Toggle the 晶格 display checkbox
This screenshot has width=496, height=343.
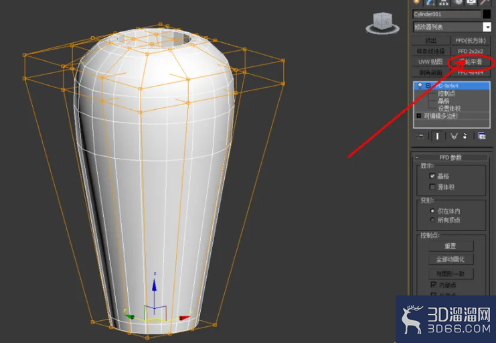point(432,176)
